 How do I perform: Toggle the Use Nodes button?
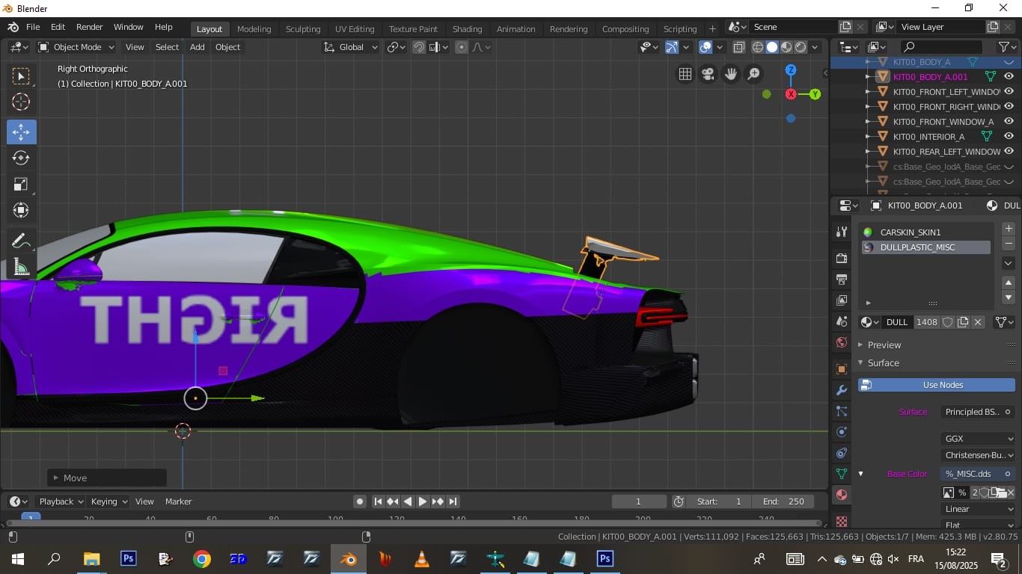[x=936, y=385]
